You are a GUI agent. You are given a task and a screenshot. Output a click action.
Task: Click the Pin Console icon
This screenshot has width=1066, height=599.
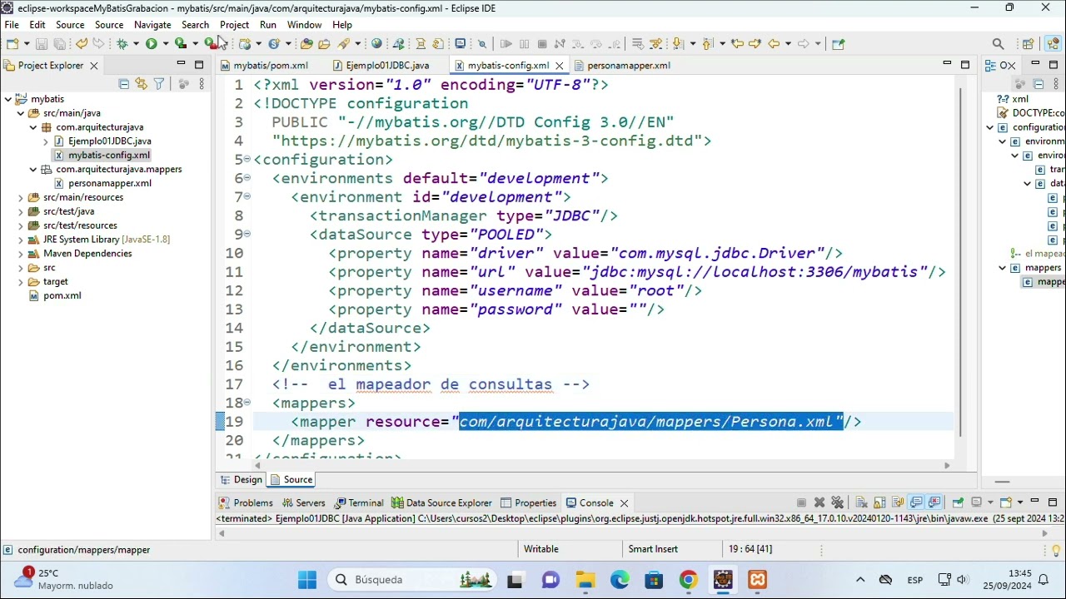point(958,502)
